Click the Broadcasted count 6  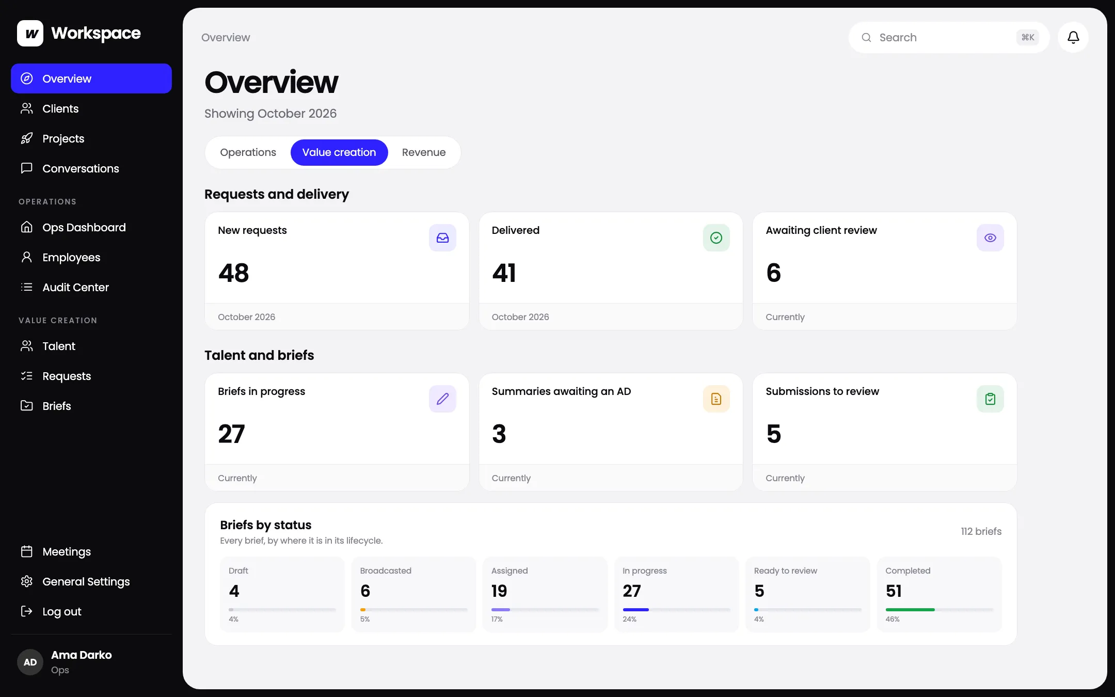point(365,591)
